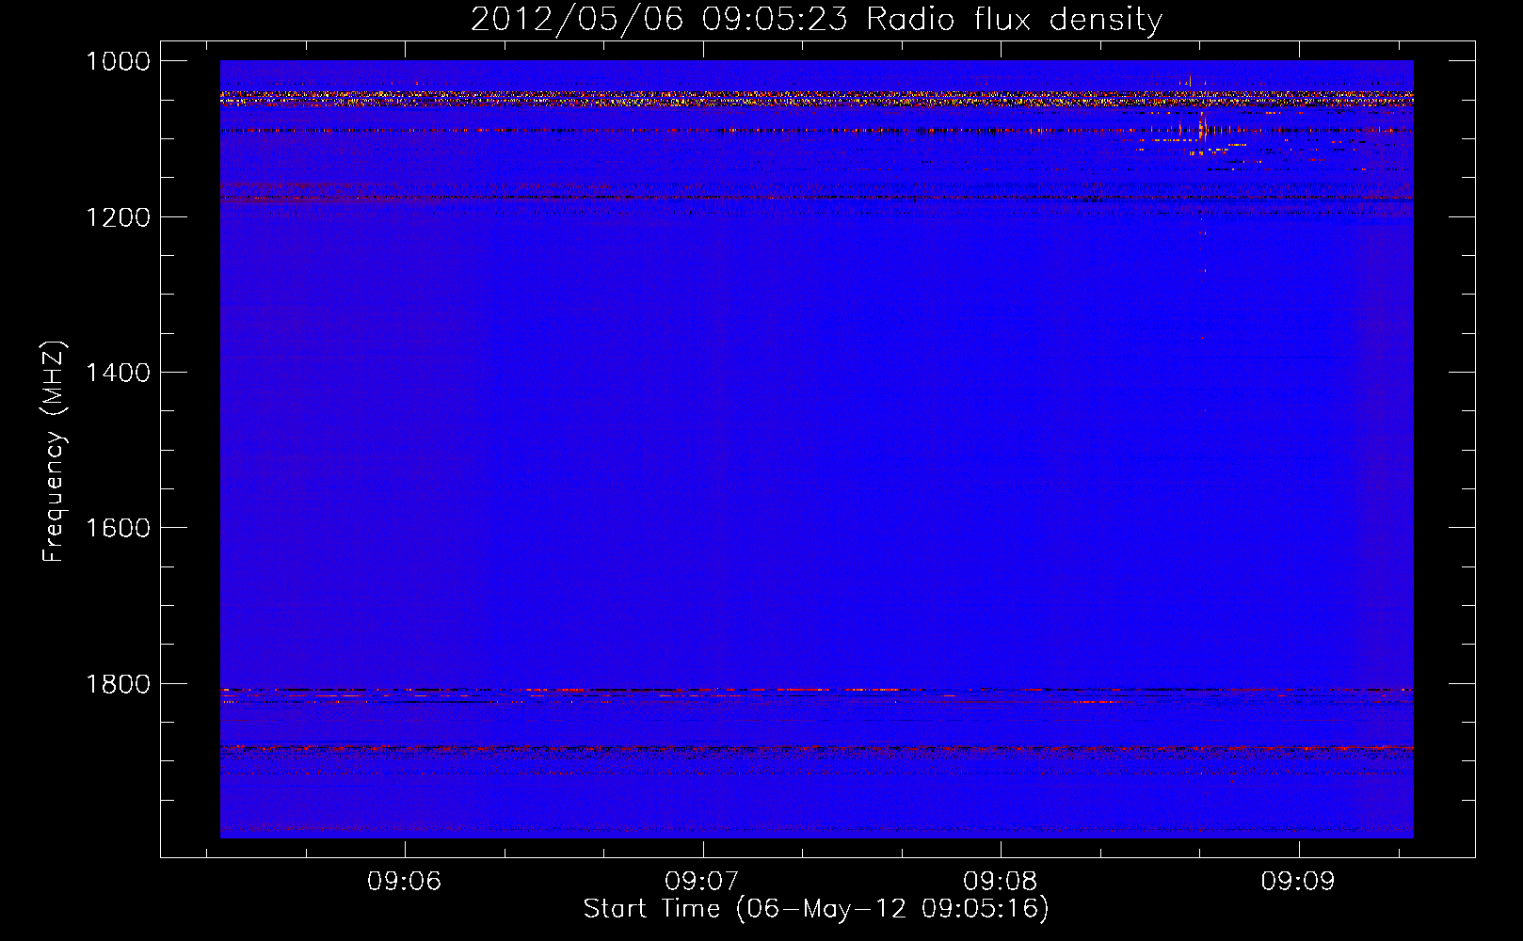Click the 1800 frequency tick label
The height and width of the screenshot is (941, 1523).
click(x=119, y=684)
